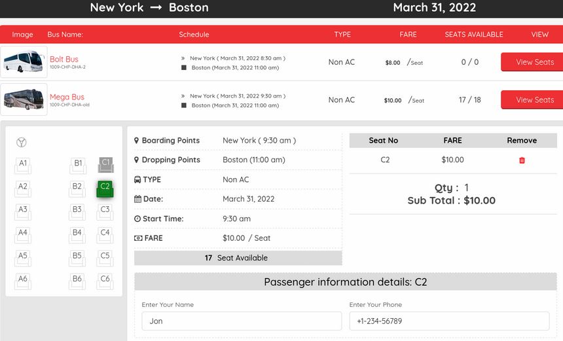
Task: View Seats for Mega Bus
Action: (532, 99)
